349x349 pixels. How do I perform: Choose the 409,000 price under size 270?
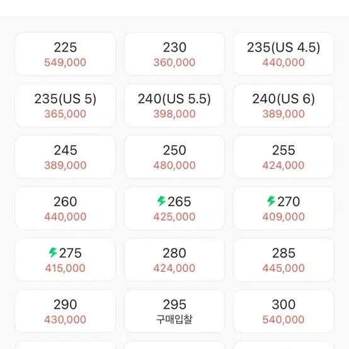coord(283,217)
